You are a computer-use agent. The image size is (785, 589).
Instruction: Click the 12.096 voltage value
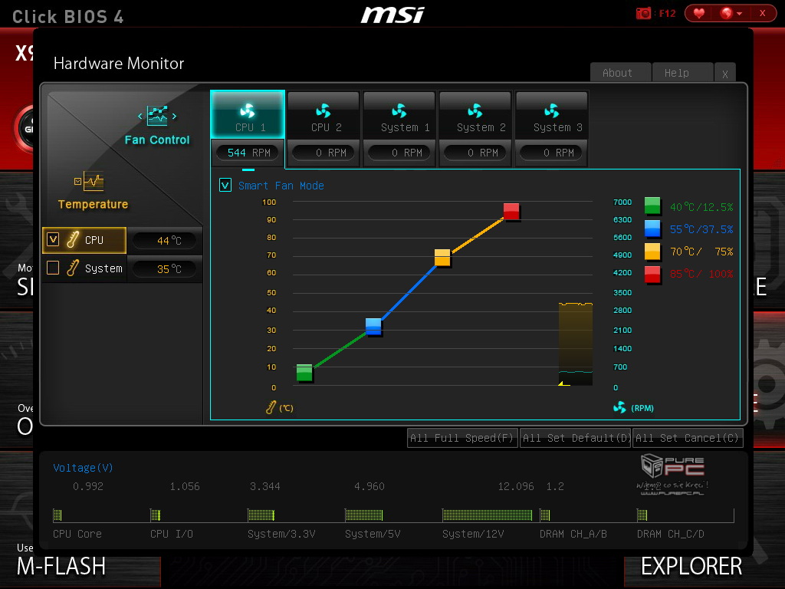(516, 486)
